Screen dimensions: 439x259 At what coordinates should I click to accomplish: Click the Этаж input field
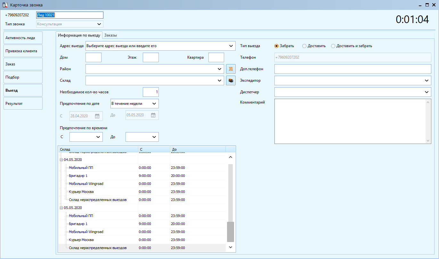click(151, 57)
